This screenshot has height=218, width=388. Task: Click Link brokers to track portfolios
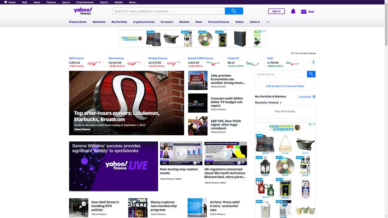(x=285, y=86)
